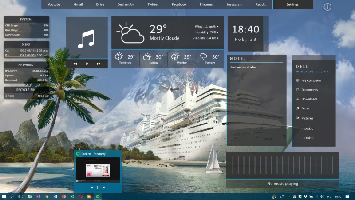Skip forward in music widget

coord(99,64)
